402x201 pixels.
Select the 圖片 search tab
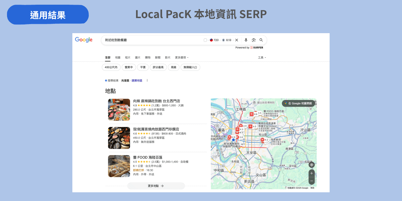[x=137, y=57]
